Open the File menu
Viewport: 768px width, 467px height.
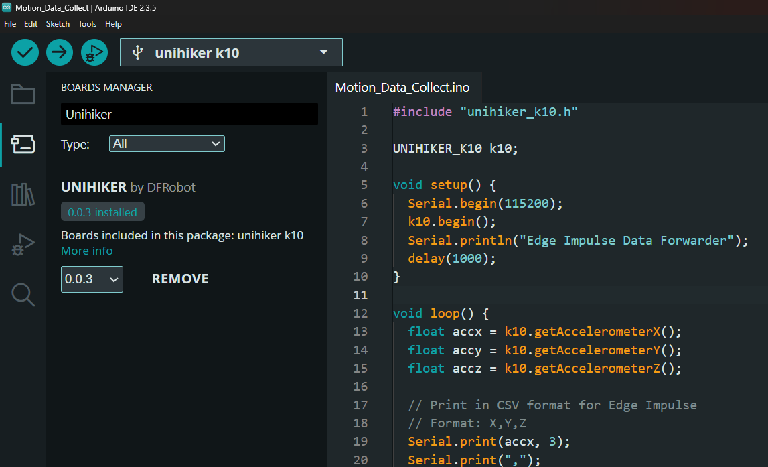coord(10,24)
